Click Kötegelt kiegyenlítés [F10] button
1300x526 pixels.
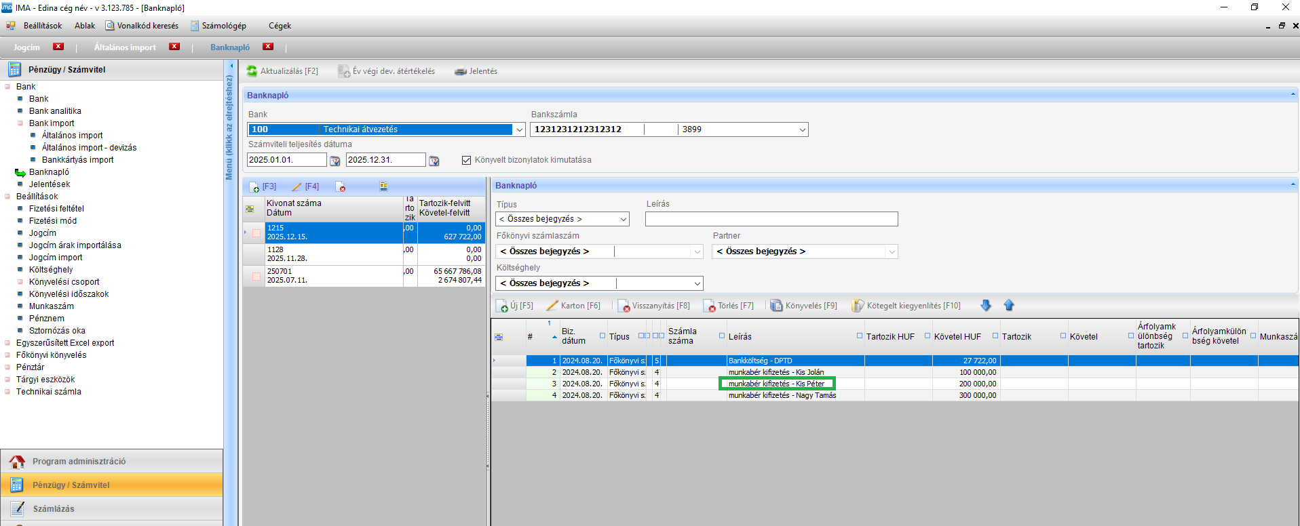pos(906,306)
